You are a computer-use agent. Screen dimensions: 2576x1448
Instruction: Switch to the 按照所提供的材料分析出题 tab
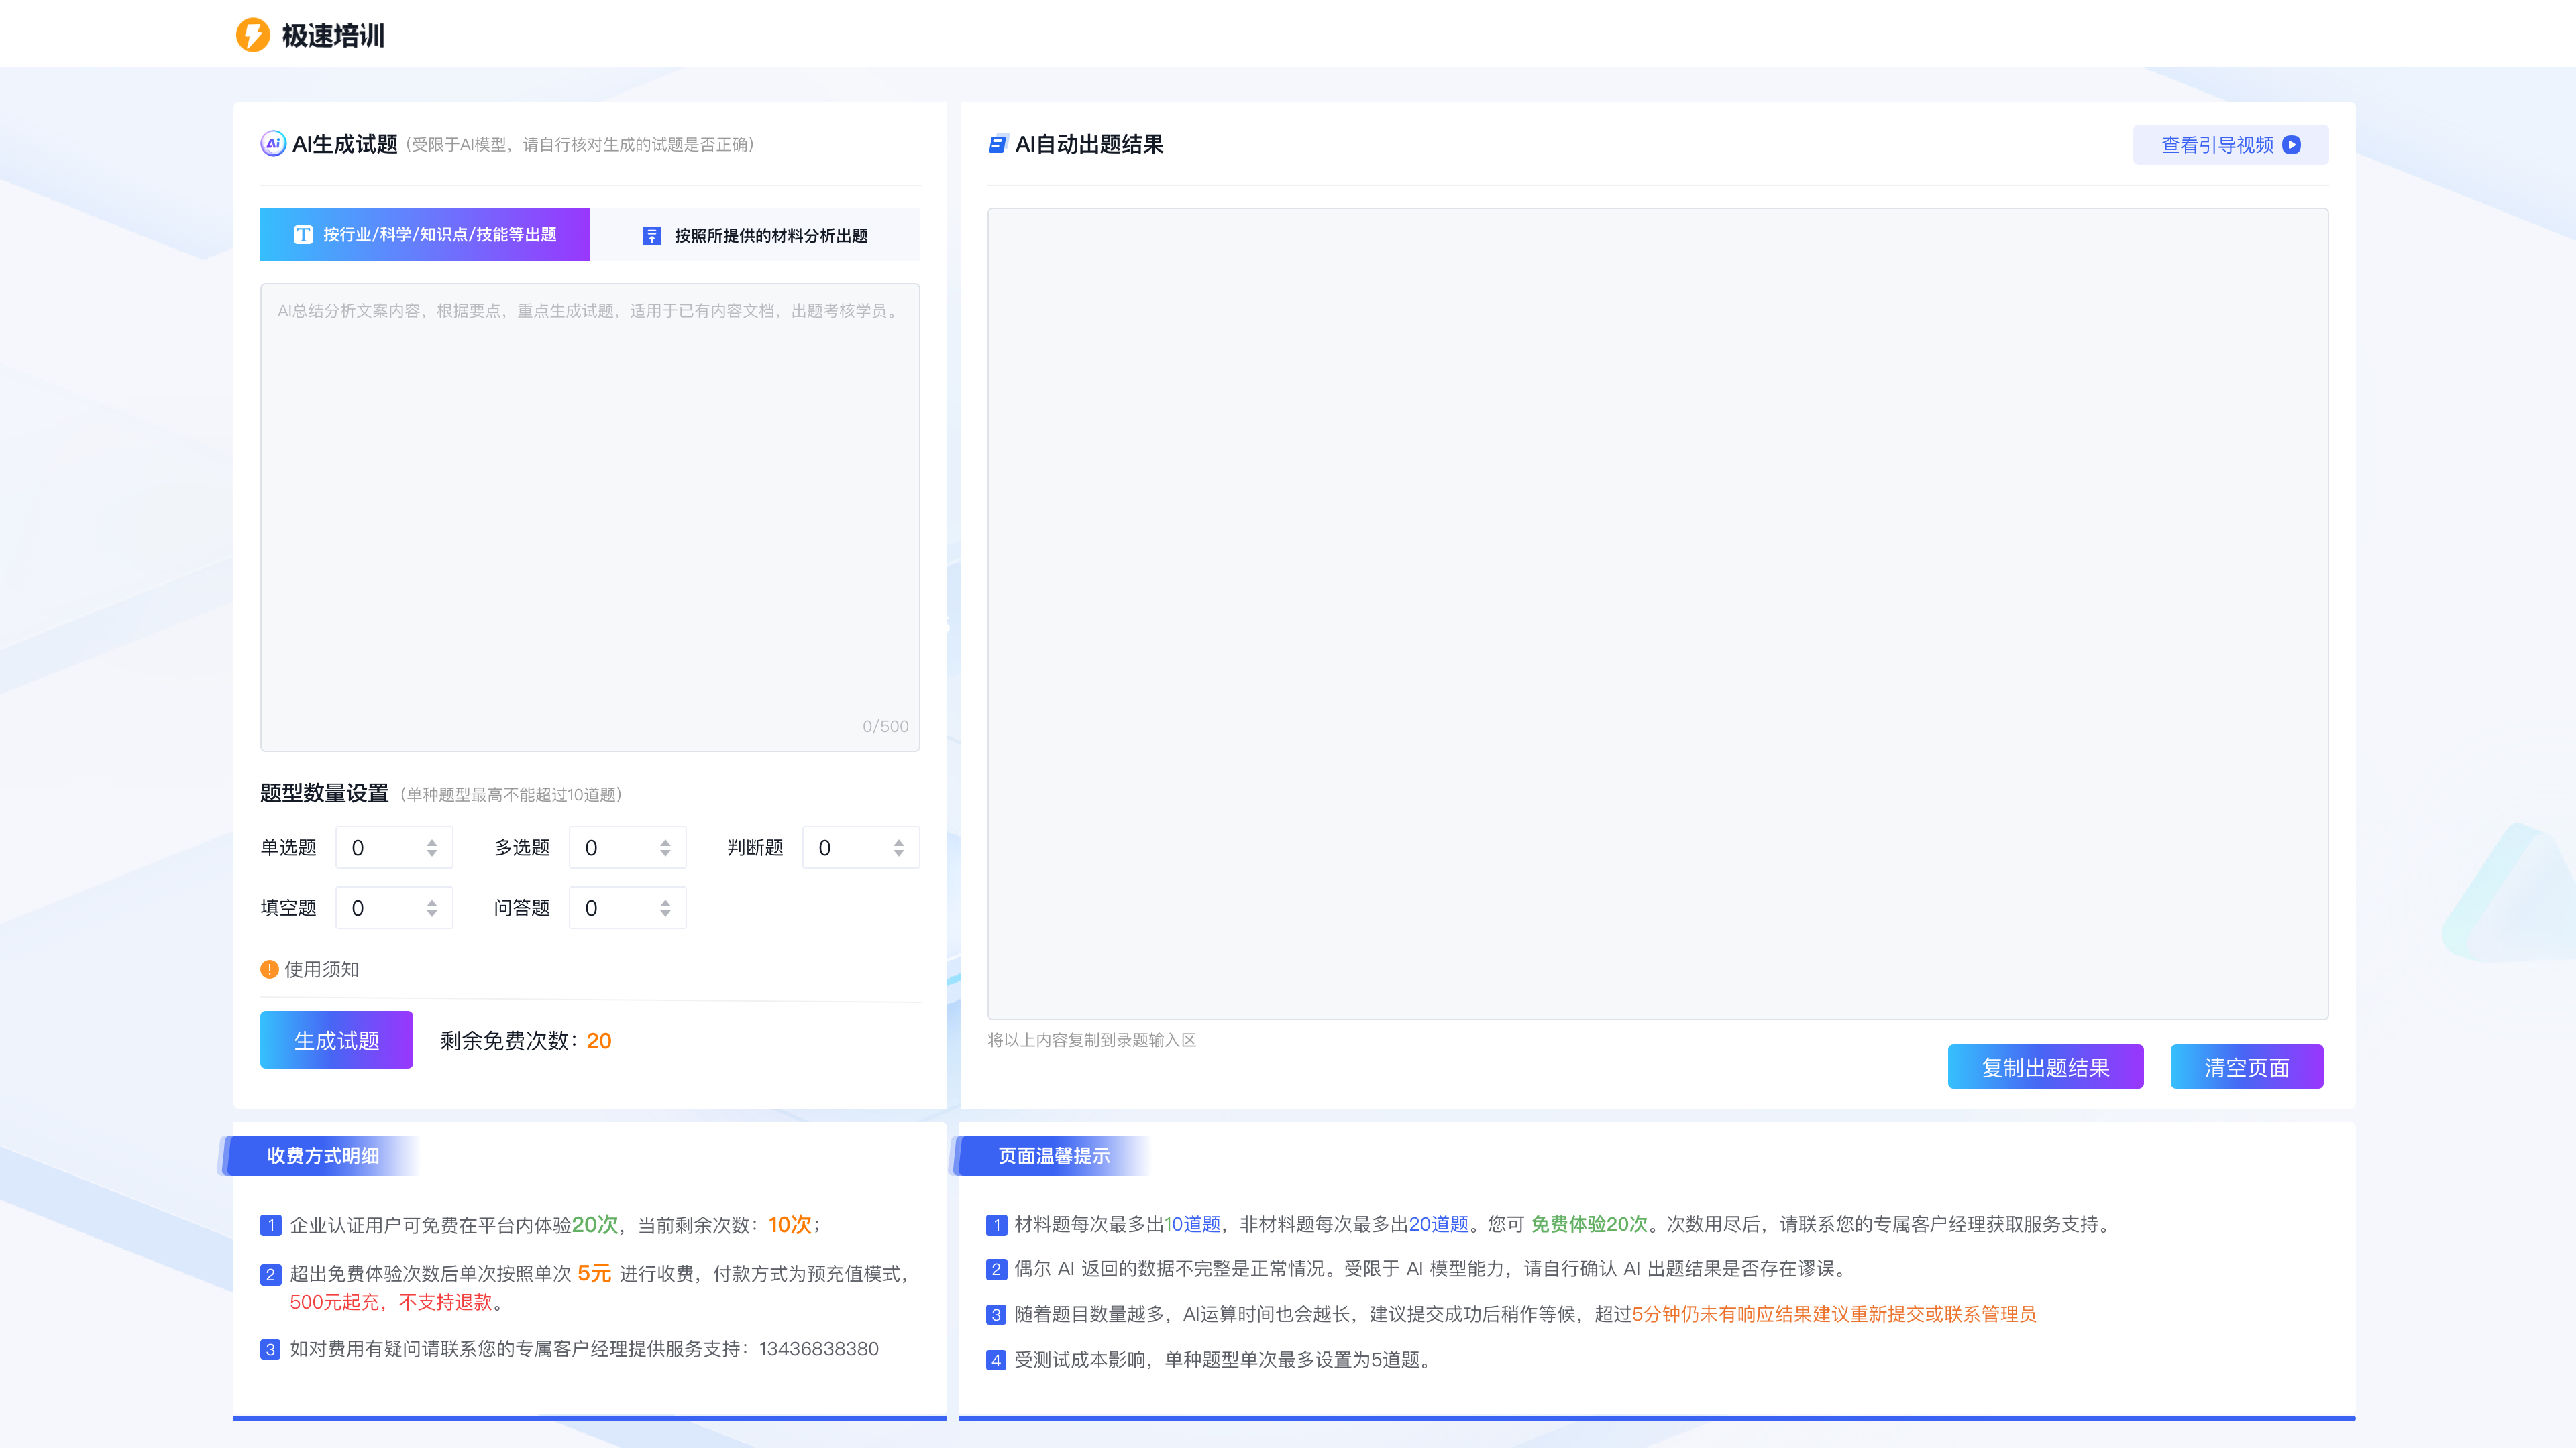pyautogui.click(x=755, y=236)
